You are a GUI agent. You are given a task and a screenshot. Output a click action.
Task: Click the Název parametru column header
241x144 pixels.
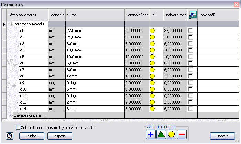click(x=27, y=15)
